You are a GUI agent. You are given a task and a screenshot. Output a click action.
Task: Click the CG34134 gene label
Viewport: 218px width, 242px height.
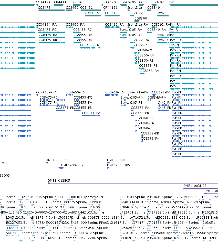point(43,2)
